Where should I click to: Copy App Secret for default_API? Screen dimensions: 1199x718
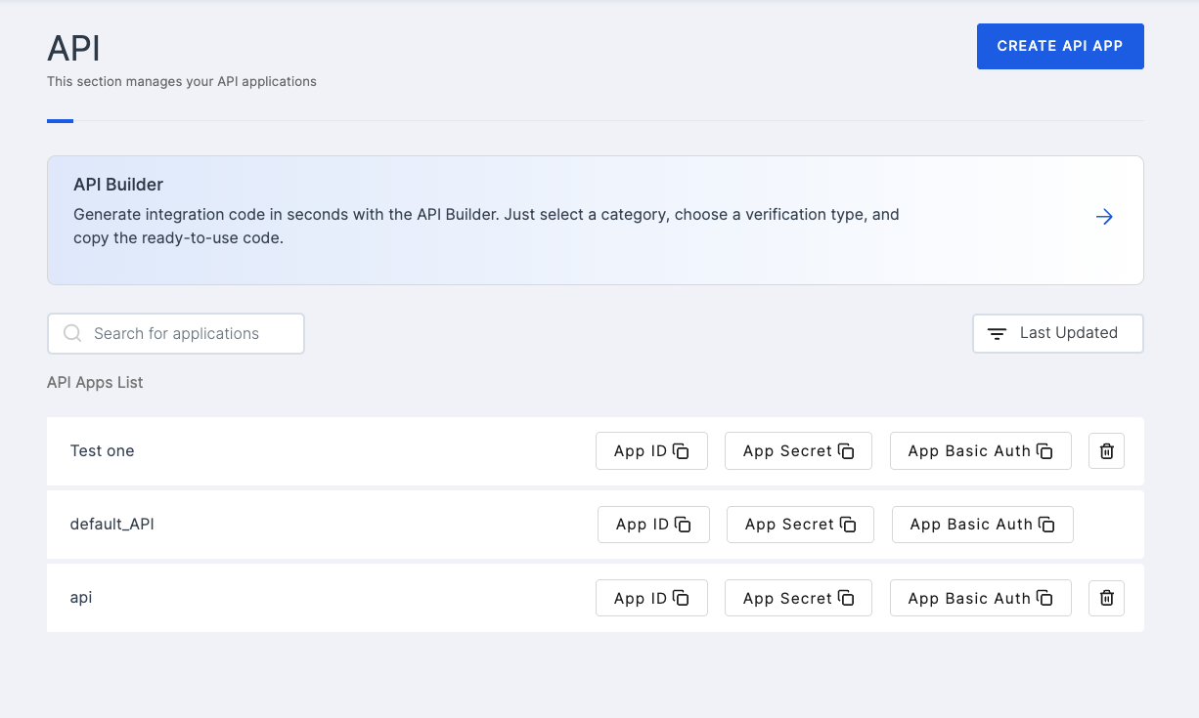click(800, 525)
